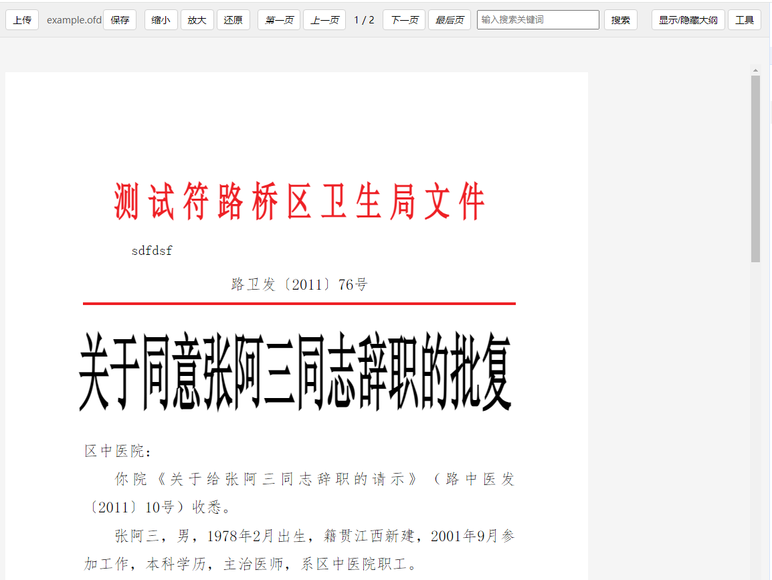Run search with the 搜索 button
This screenshot has height=580, width=772.
pos(621,20)
